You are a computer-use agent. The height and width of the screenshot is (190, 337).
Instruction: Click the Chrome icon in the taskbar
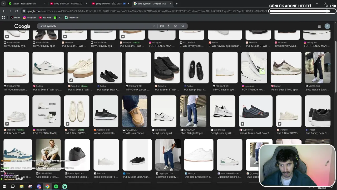[47, 187]
